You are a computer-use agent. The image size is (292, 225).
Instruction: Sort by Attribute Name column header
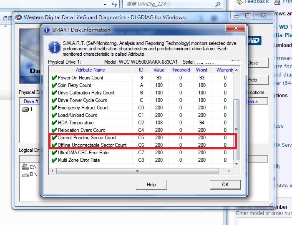(91, 70)
